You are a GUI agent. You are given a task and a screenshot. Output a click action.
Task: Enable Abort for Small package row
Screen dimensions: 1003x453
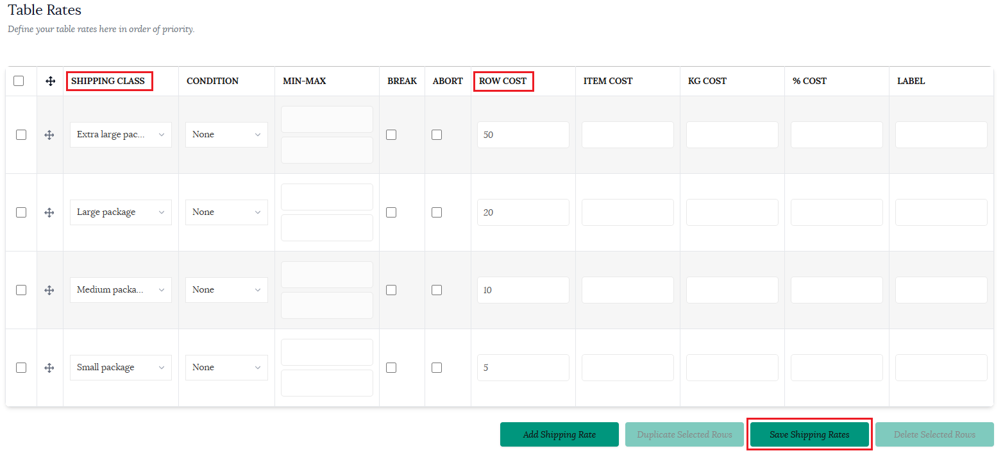[437, 368]
